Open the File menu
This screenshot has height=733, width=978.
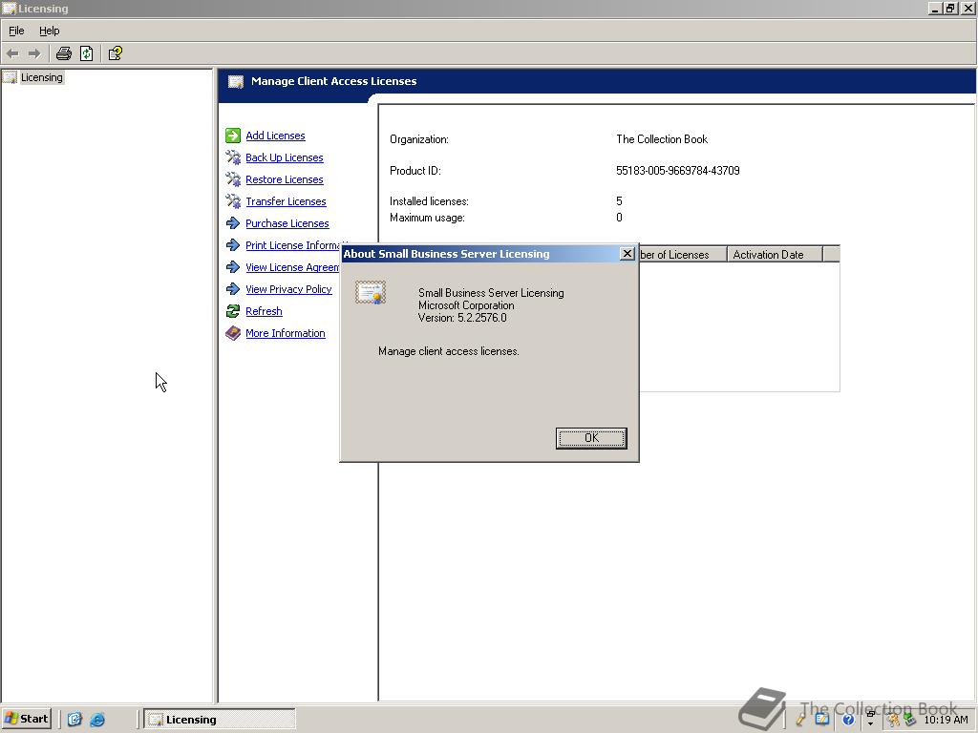pyautogui.click(x=16, y=31)
